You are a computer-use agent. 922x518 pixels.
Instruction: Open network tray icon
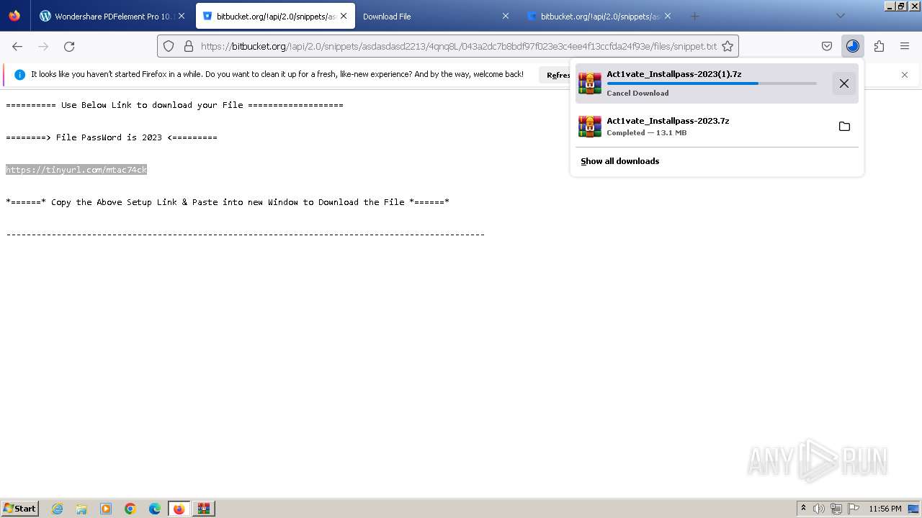coord(836,509)
